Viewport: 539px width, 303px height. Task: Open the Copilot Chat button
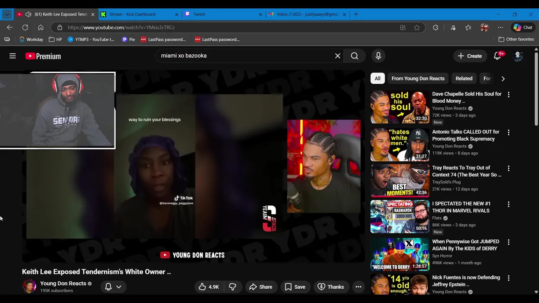tap(523, 27)
